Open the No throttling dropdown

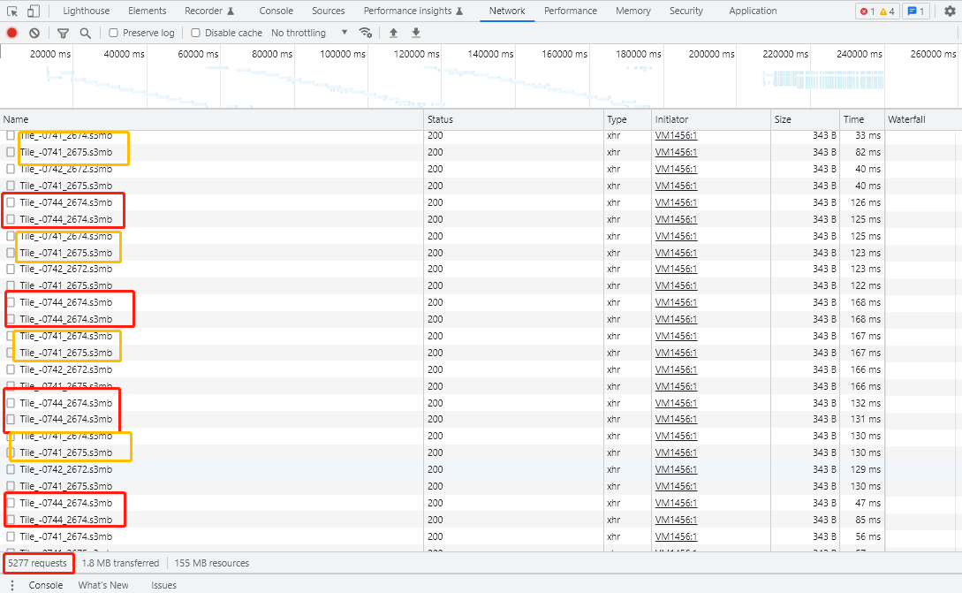pyautogui.click(x=309, y=34)
